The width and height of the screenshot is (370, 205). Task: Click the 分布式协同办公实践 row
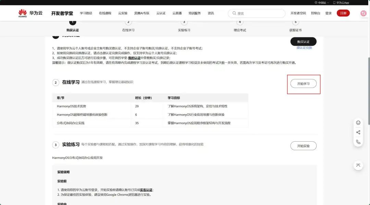(x=150, y=123)
